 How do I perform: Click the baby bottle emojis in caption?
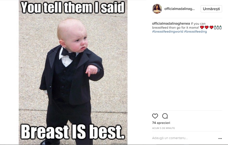tap(218, 27)
